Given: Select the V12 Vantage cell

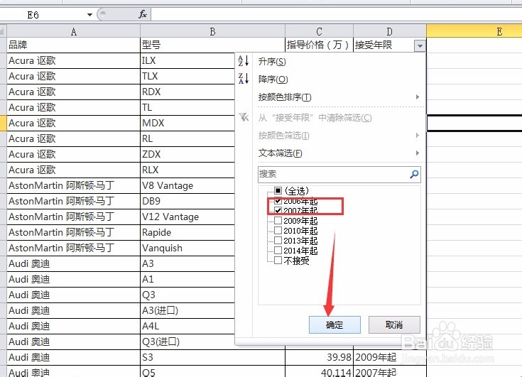Looking at the screenshot, I should 187,217.
